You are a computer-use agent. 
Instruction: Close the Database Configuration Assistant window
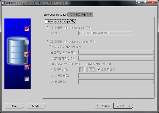tap(152, 2)
